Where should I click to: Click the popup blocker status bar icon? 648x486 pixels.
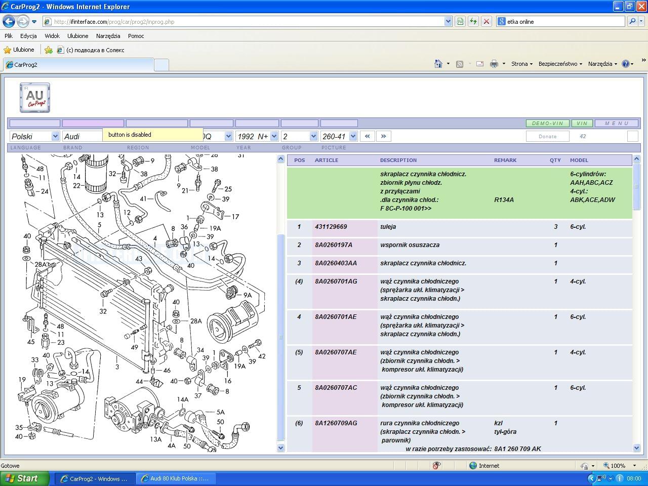coord(436,466)
